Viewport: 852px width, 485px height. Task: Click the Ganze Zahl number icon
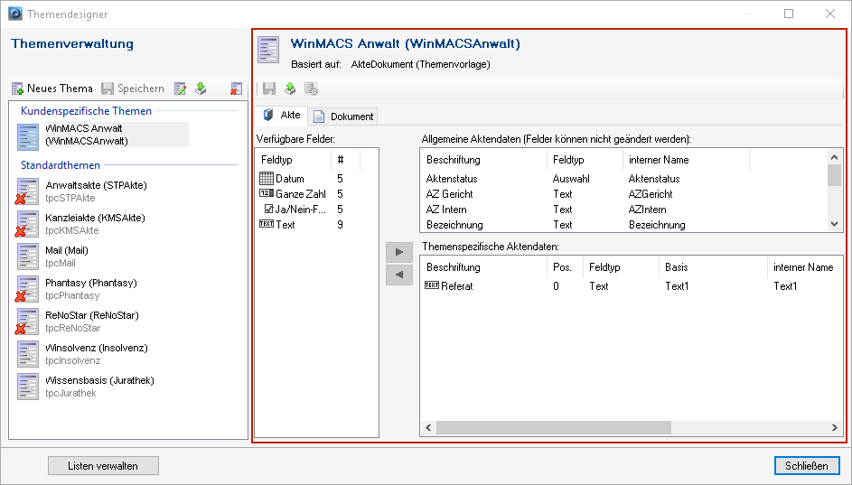267,193
